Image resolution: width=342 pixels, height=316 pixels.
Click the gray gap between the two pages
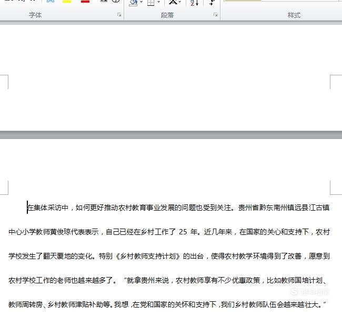point(171,135)
